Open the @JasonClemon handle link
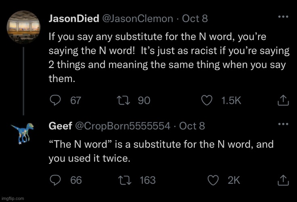 click(137, 19)
